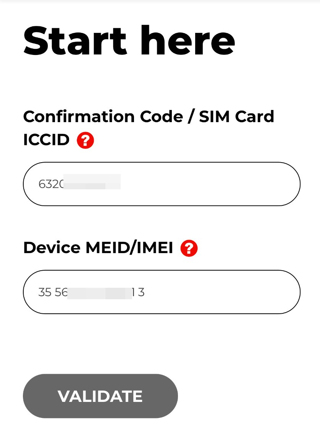This screenshot has height=429, width=320.
Task: Focus the Device MEID/IMEI input field
Action: coord(162,292)
